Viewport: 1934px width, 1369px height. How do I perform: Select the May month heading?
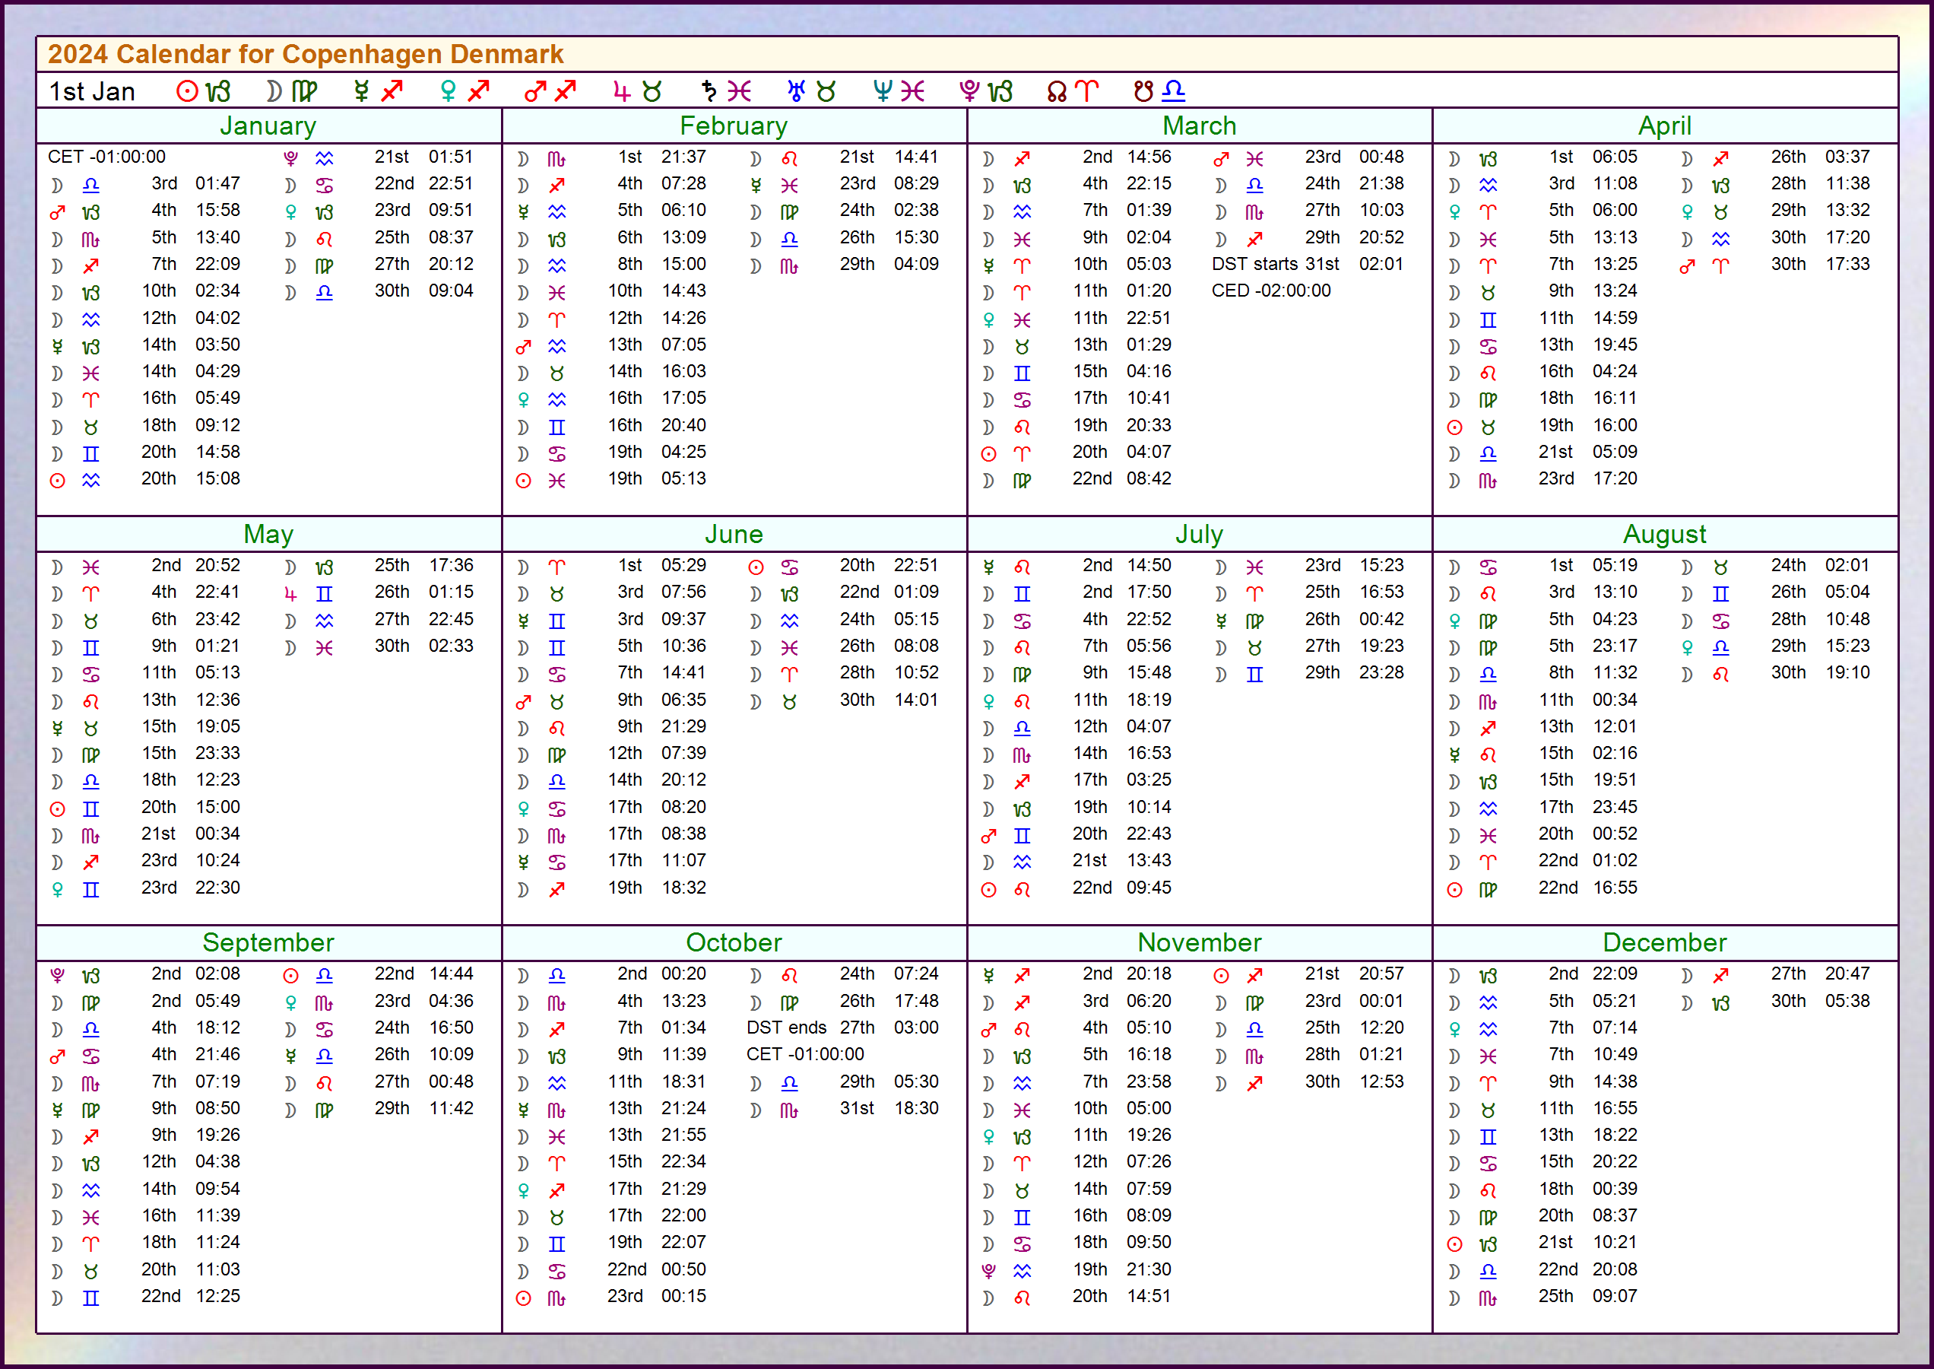(268, 535)
